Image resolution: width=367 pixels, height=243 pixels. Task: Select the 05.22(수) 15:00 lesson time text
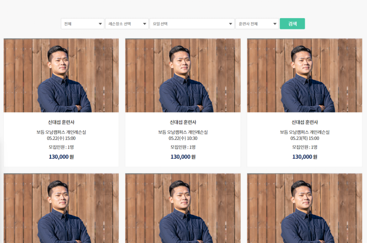(x=61, y=138)
